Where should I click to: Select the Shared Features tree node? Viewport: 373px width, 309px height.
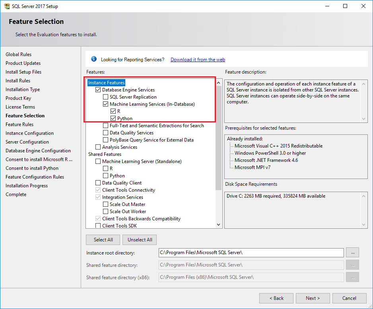coord(105,154)
